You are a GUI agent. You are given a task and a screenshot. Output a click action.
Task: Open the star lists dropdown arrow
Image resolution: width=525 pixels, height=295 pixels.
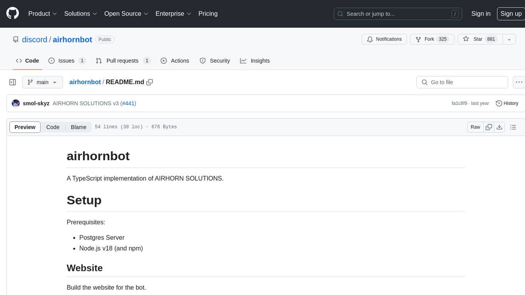click(509, 39)
